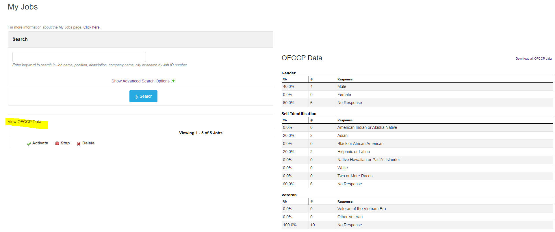Click the Gender table Response column header

point(345,79)
